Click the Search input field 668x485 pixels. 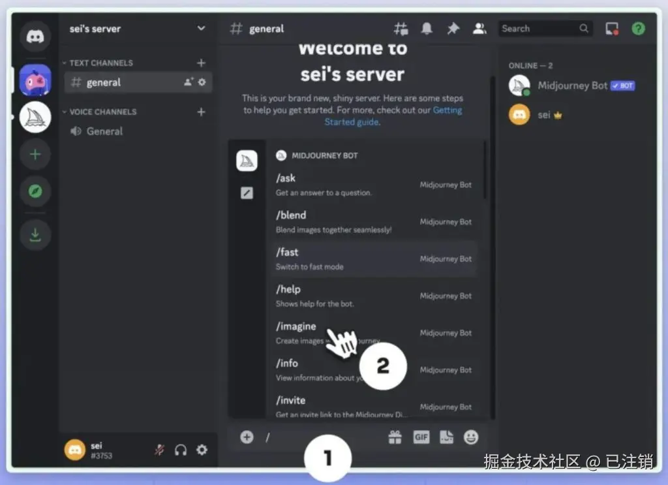pos(545,29)
